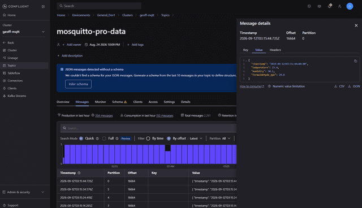362x208 pixels.
Task: Close the Message details panel
Action: [356, 25]
